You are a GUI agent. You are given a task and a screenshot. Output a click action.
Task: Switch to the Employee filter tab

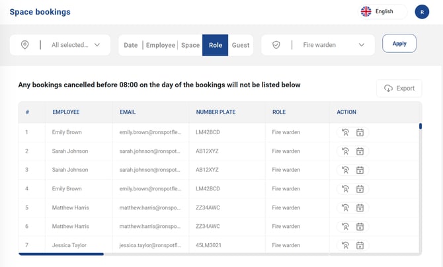[x=161, y=45]
